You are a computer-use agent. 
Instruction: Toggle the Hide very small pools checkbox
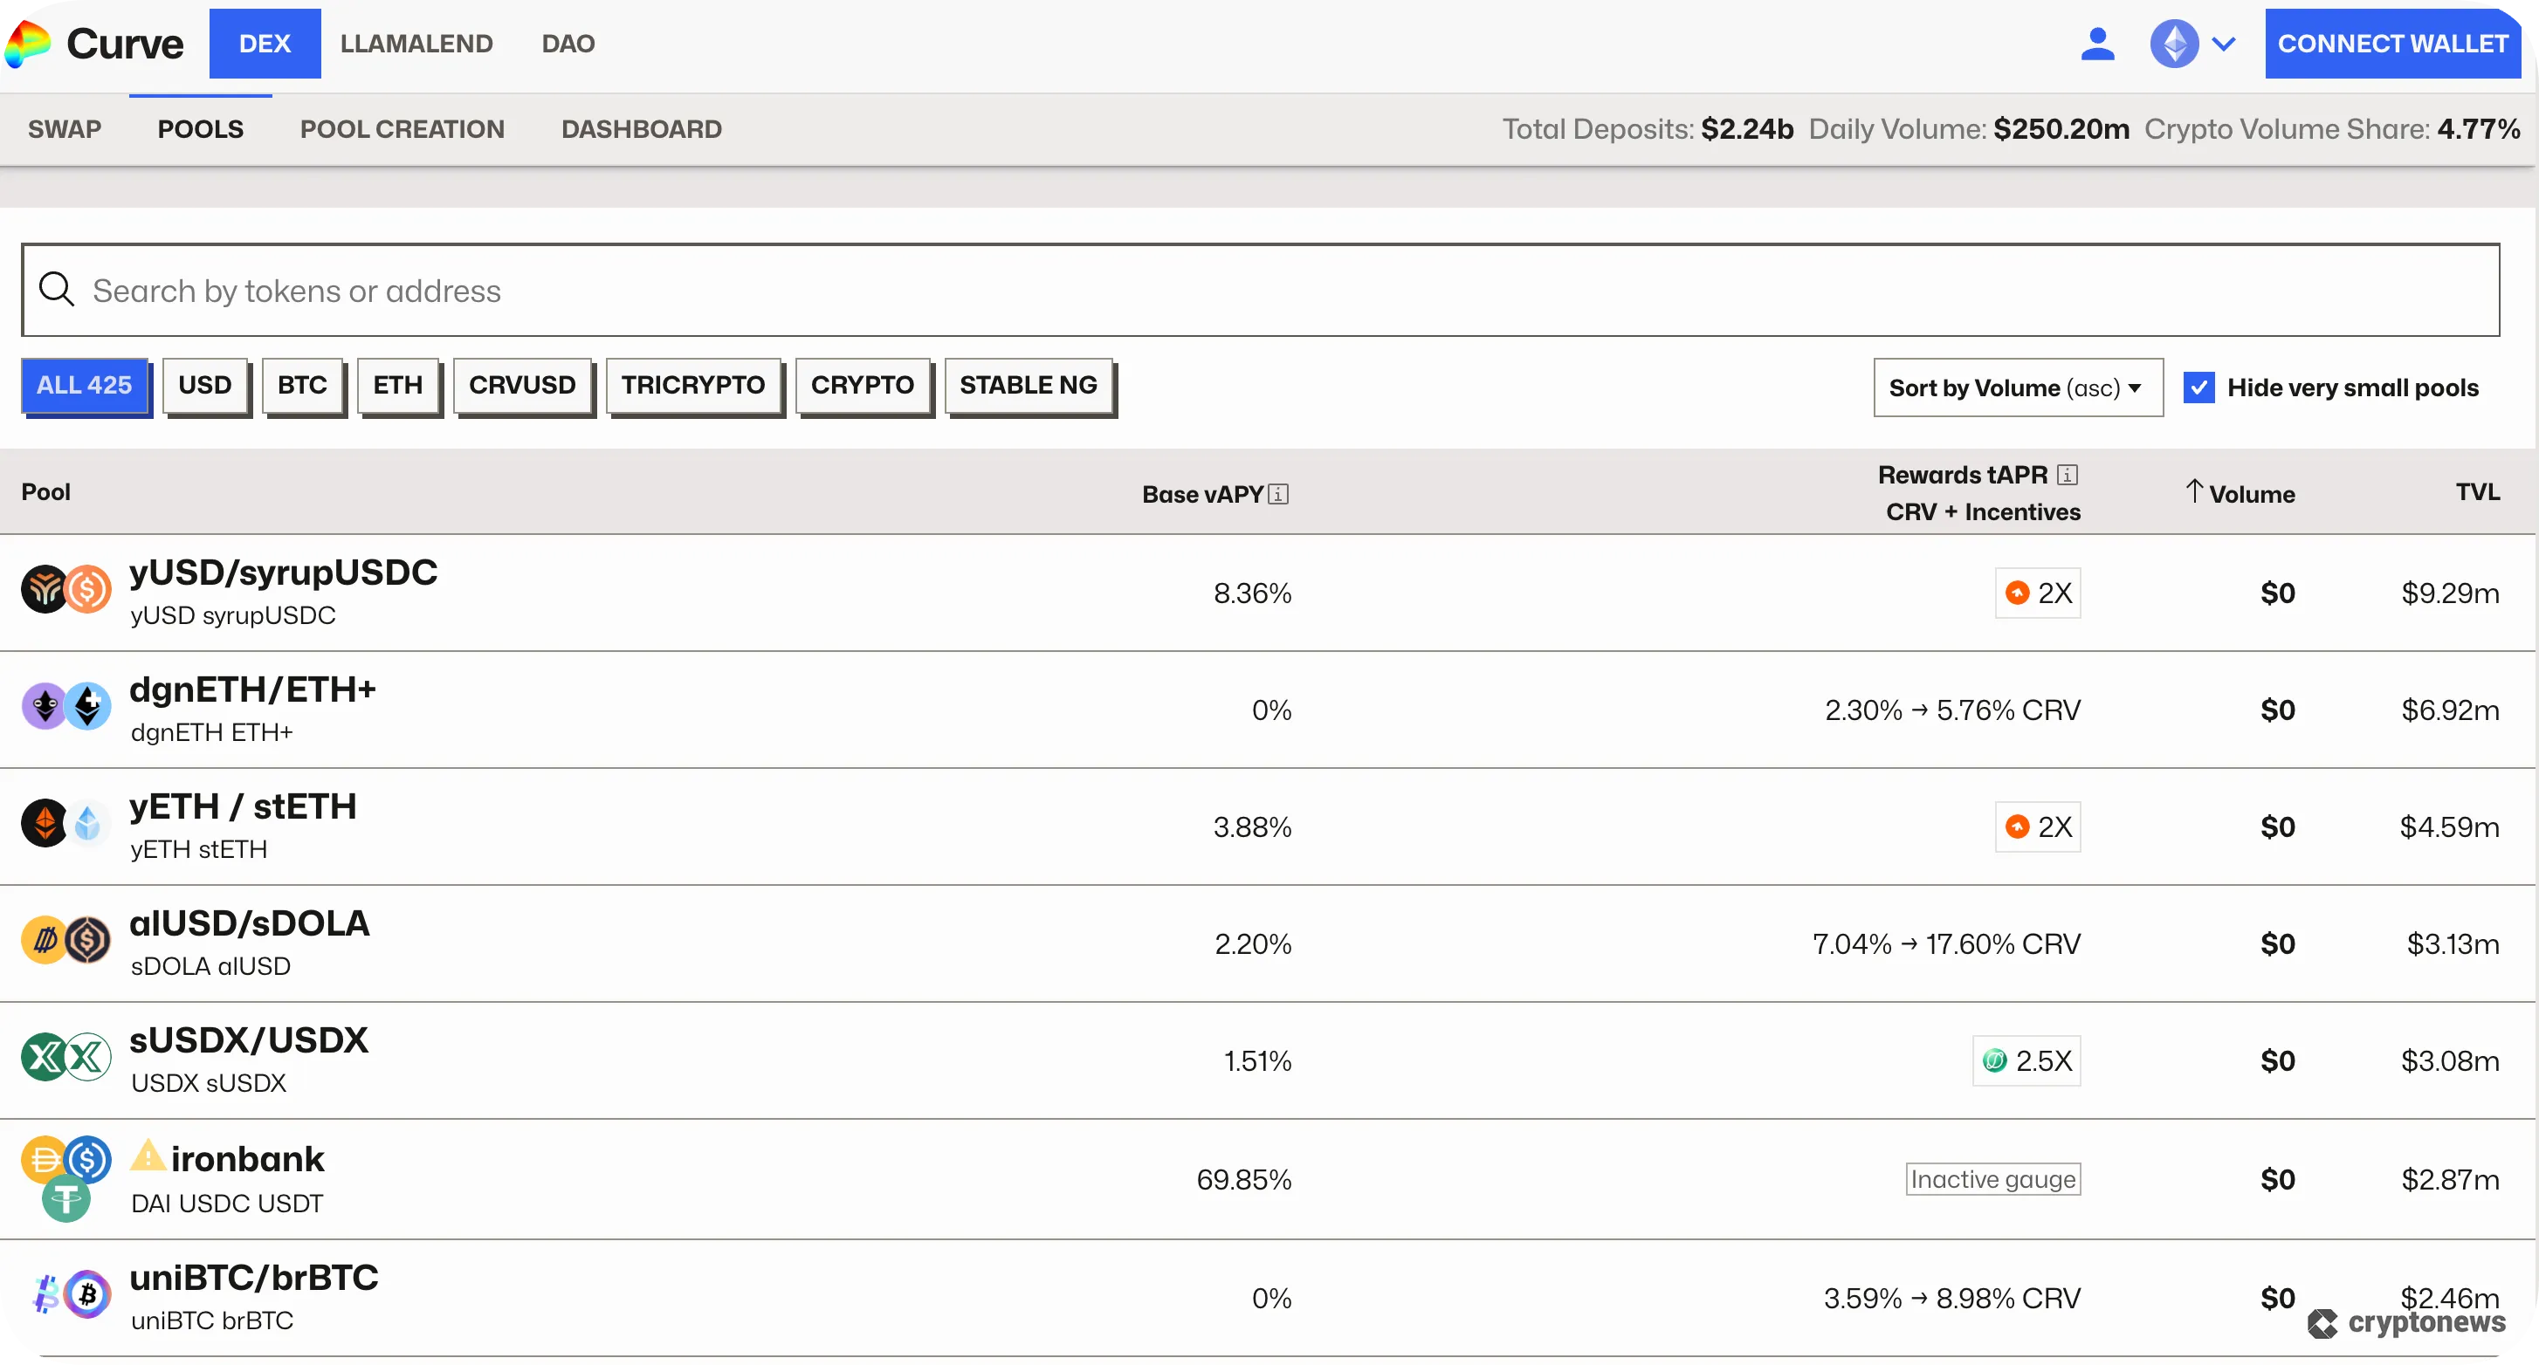pyautogui.click(x=2198, y=387)
